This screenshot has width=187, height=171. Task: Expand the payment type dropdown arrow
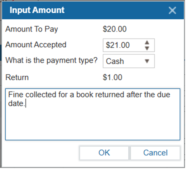point(147,61)
